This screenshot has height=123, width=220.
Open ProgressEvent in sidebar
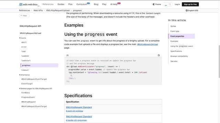28,97
